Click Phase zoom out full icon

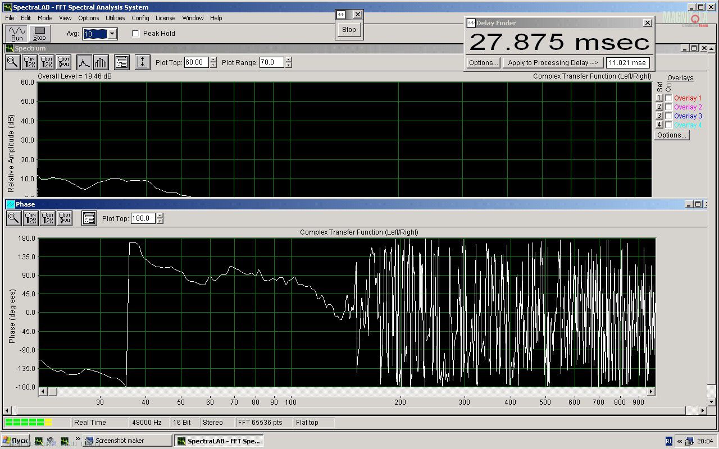tap(65, 218)
